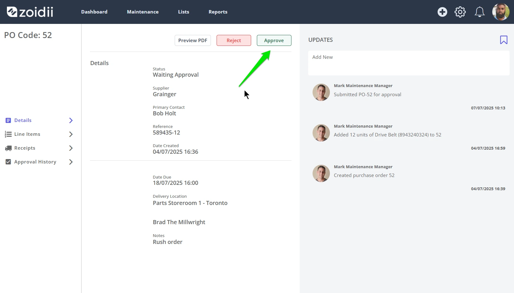Approve the purchase order
Image resolution: width=514 pixels, height=293 pixels.
(274, 40)
